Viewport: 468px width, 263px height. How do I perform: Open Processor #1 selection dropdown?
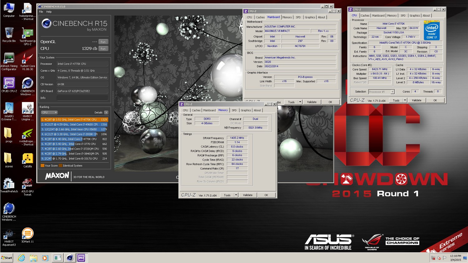381,92
